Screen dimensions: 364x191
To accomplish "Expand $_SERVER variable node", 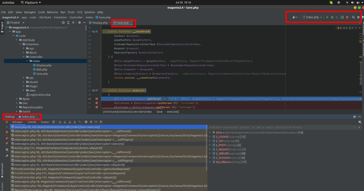I will pos(210,153).
